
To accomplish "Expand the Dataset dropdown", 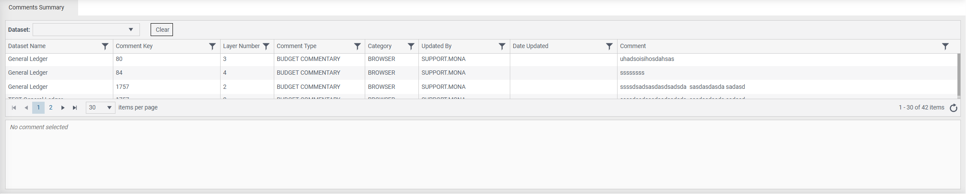I will [131, 30].
